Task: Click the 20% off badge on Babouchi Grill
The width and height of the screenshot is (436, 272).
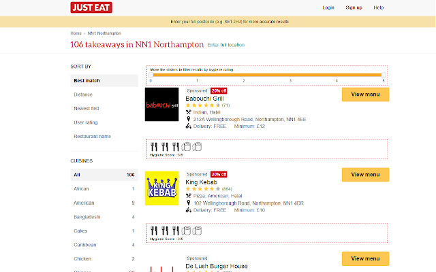Action: click(219, 90)
